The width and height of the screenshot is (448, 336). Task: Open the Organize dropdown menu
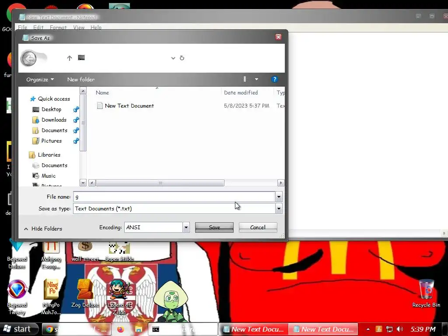tap(40, 80)
